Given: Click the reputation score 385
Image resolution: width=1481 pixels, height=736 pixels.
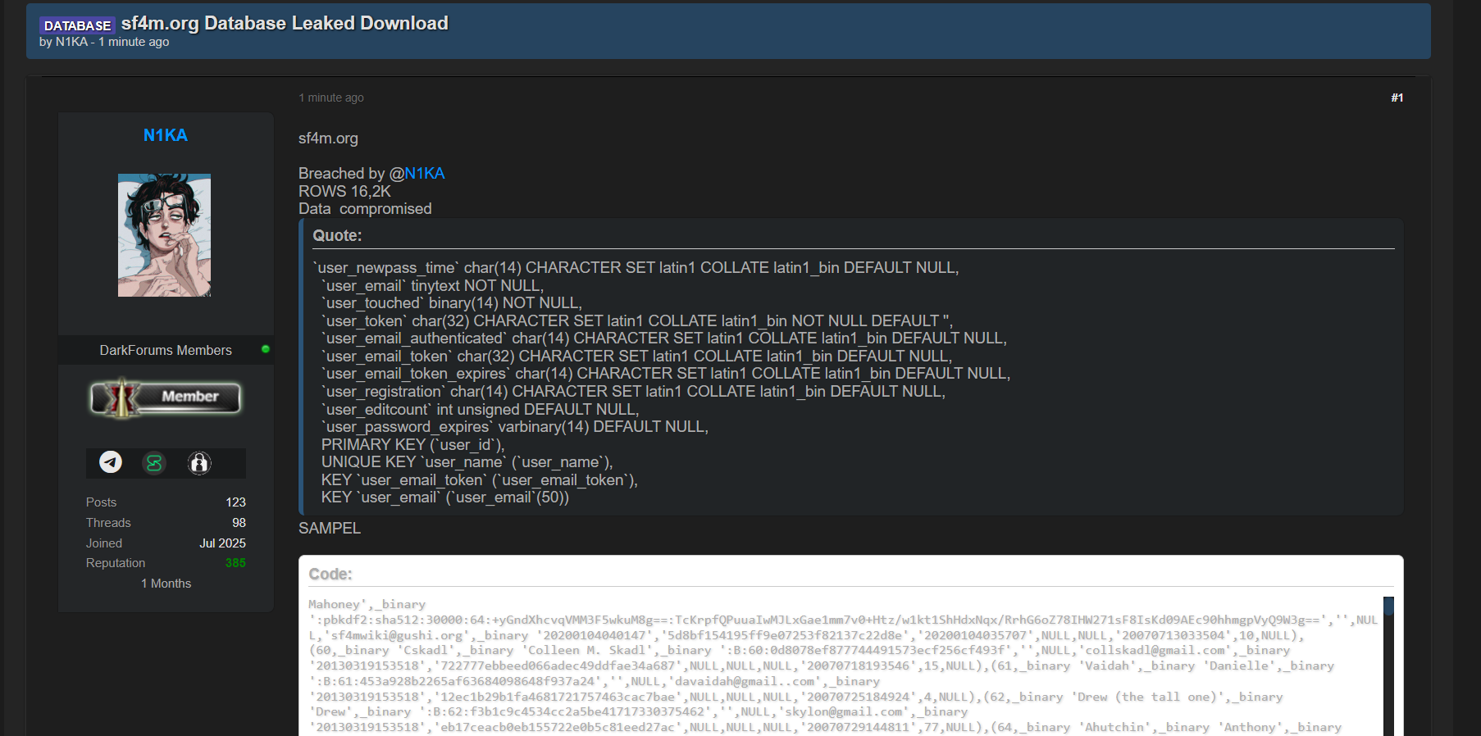Looking at the screenshot, I should pyautogui.click(x=235, y=563).
